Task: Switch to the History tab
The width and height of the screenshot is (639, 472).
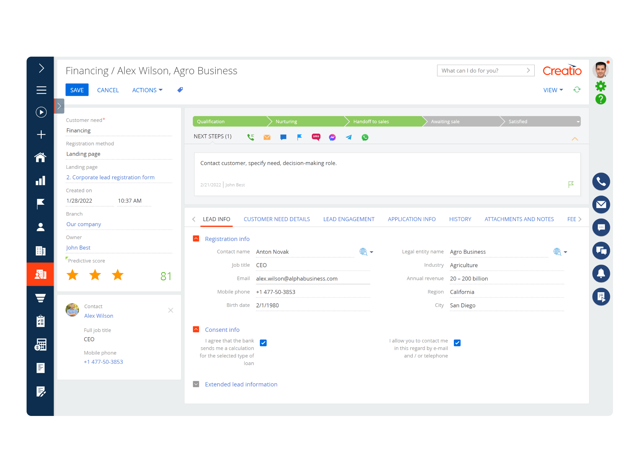Action: 460,219
